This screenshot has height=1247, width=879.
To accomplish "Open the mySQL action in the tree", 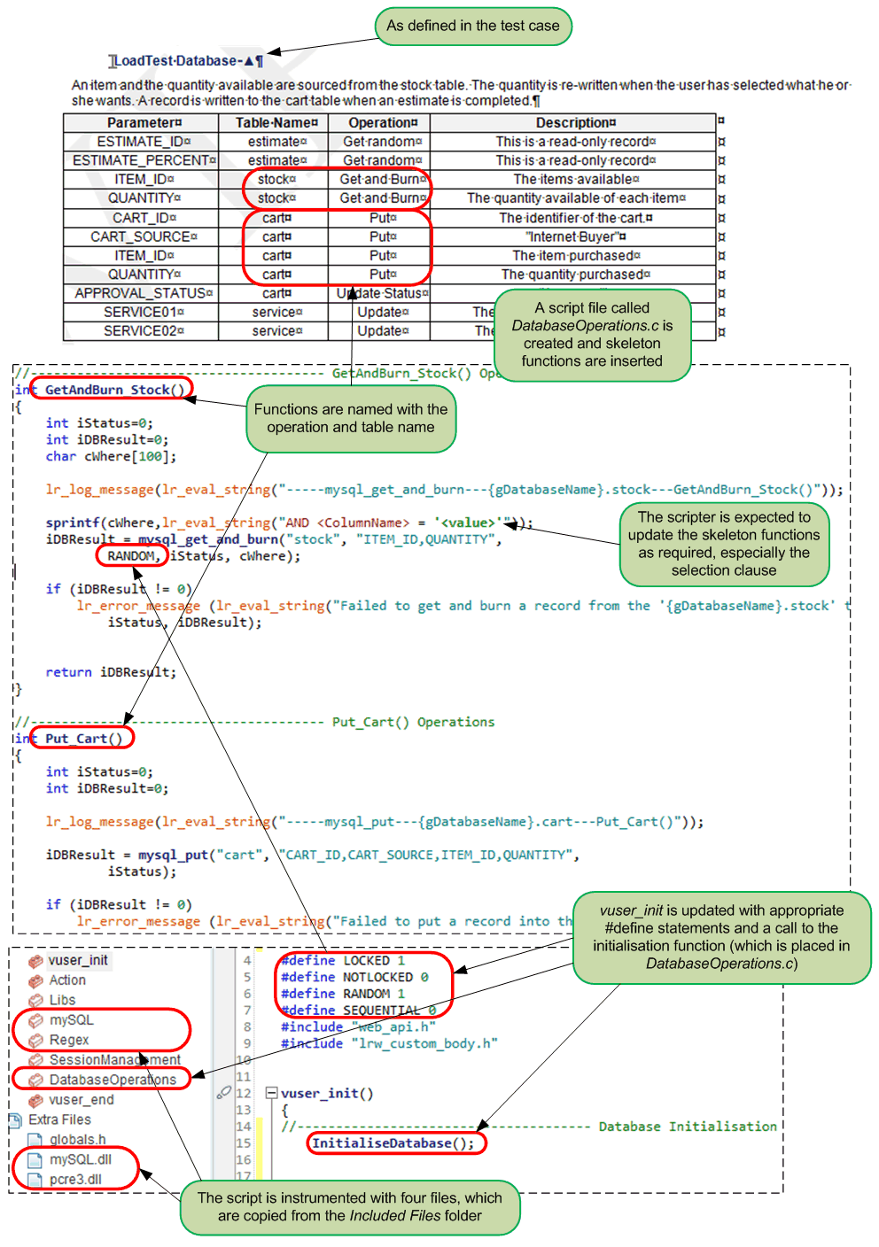I will click(x=71, y=1020).
